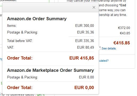Select the VAT amount EUR 80,49

tap(85, 47)
